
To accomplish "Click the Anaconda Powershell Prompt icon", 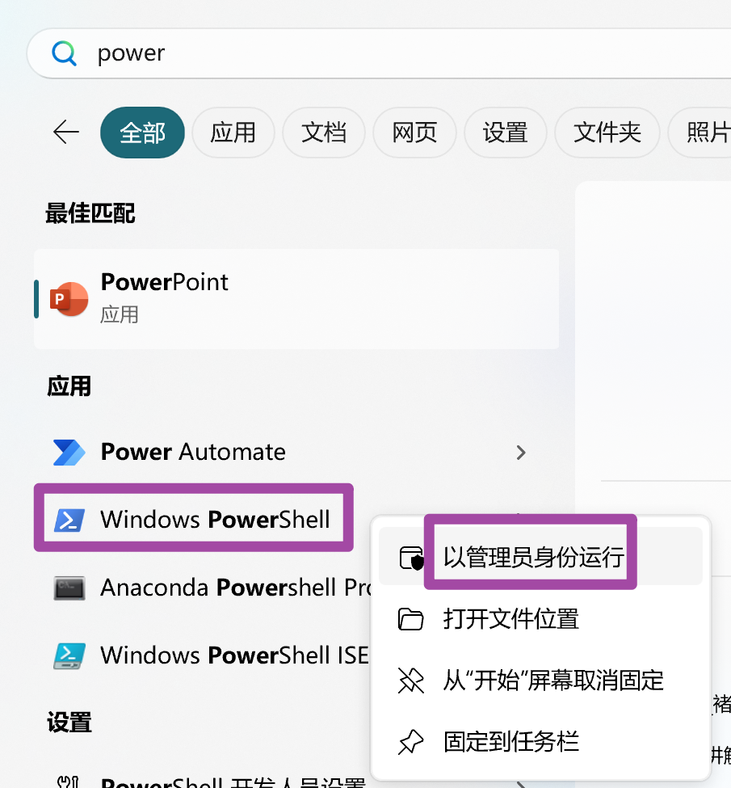I will click(69, 588).
